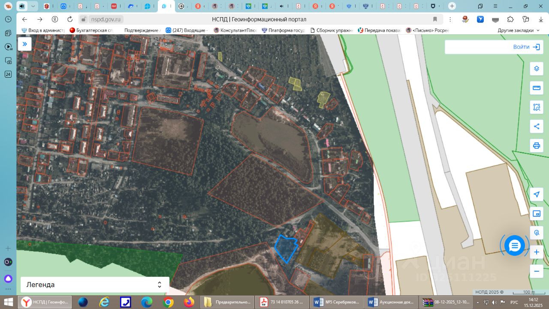Screen dimensions: 549x309
Task: Zoom in with the plus button
Action: point(536,252)
